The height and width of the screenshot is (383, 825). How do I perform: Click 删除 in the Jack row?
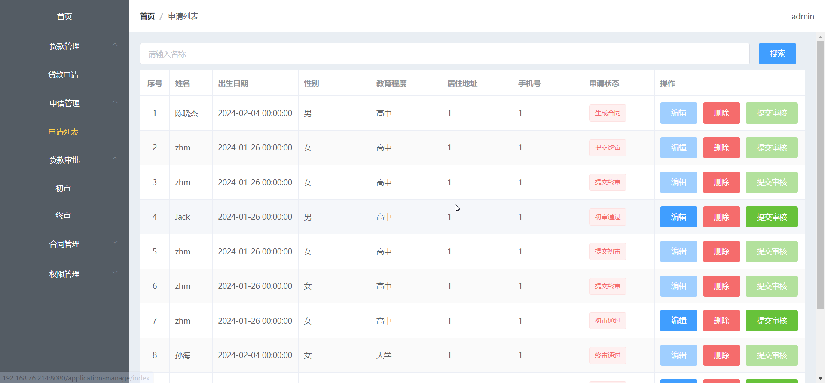click(x=721, y=217)
